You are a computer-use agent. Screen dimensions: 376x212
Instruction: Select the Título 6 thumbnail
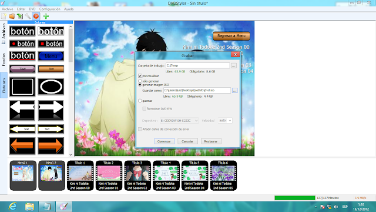pyautogui.click(x=223, y=175)
